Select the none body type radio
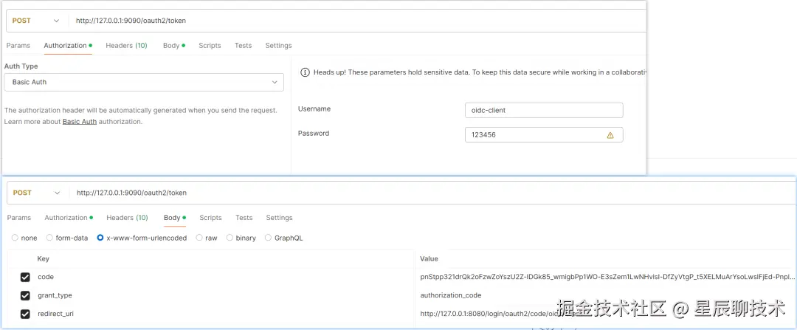797x330 pixels. click(15, 238)
